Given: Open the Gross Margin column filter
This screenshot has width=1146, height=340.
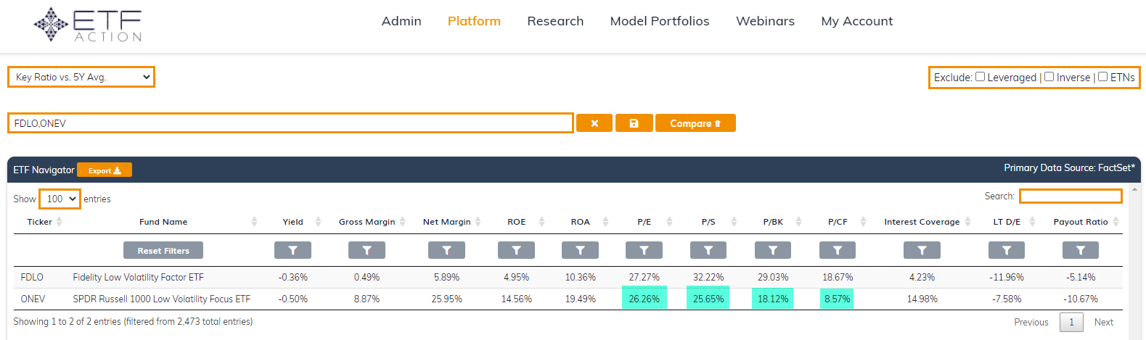Looking at the screenshot, I should point(367,250).
